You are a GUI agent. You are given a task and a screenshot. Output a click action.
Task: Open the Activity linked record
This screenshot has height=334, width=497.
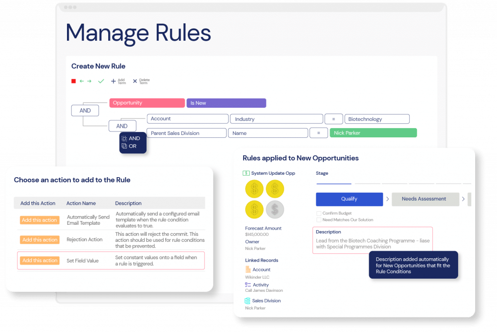[x=261, y=285]
